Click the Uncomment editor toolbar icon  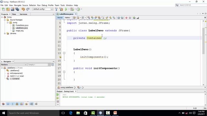pos(138,18)
